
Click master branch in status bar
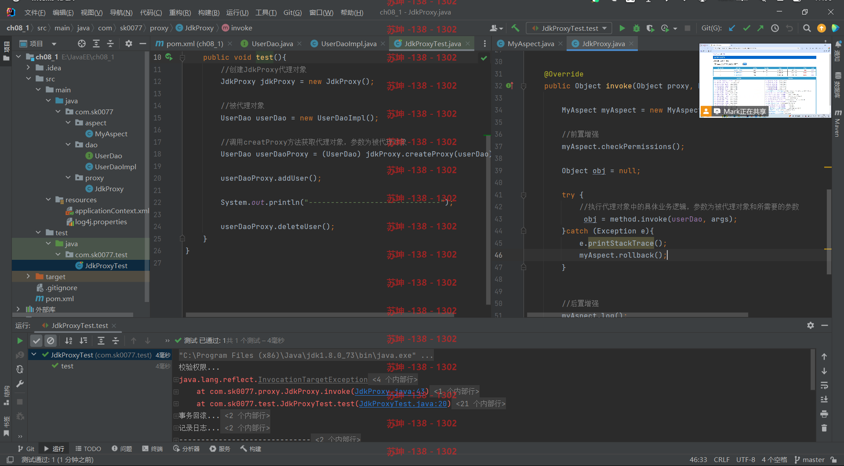[810, 459]
